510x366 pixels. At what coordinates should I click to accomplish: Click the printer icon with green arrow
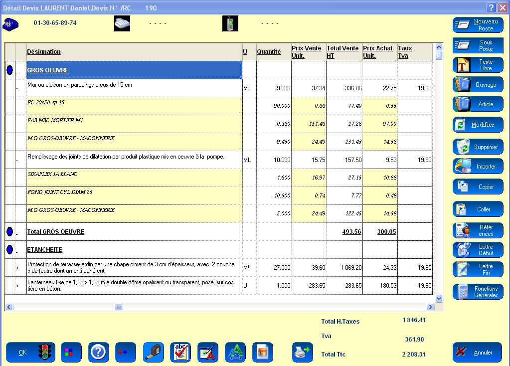302,353
